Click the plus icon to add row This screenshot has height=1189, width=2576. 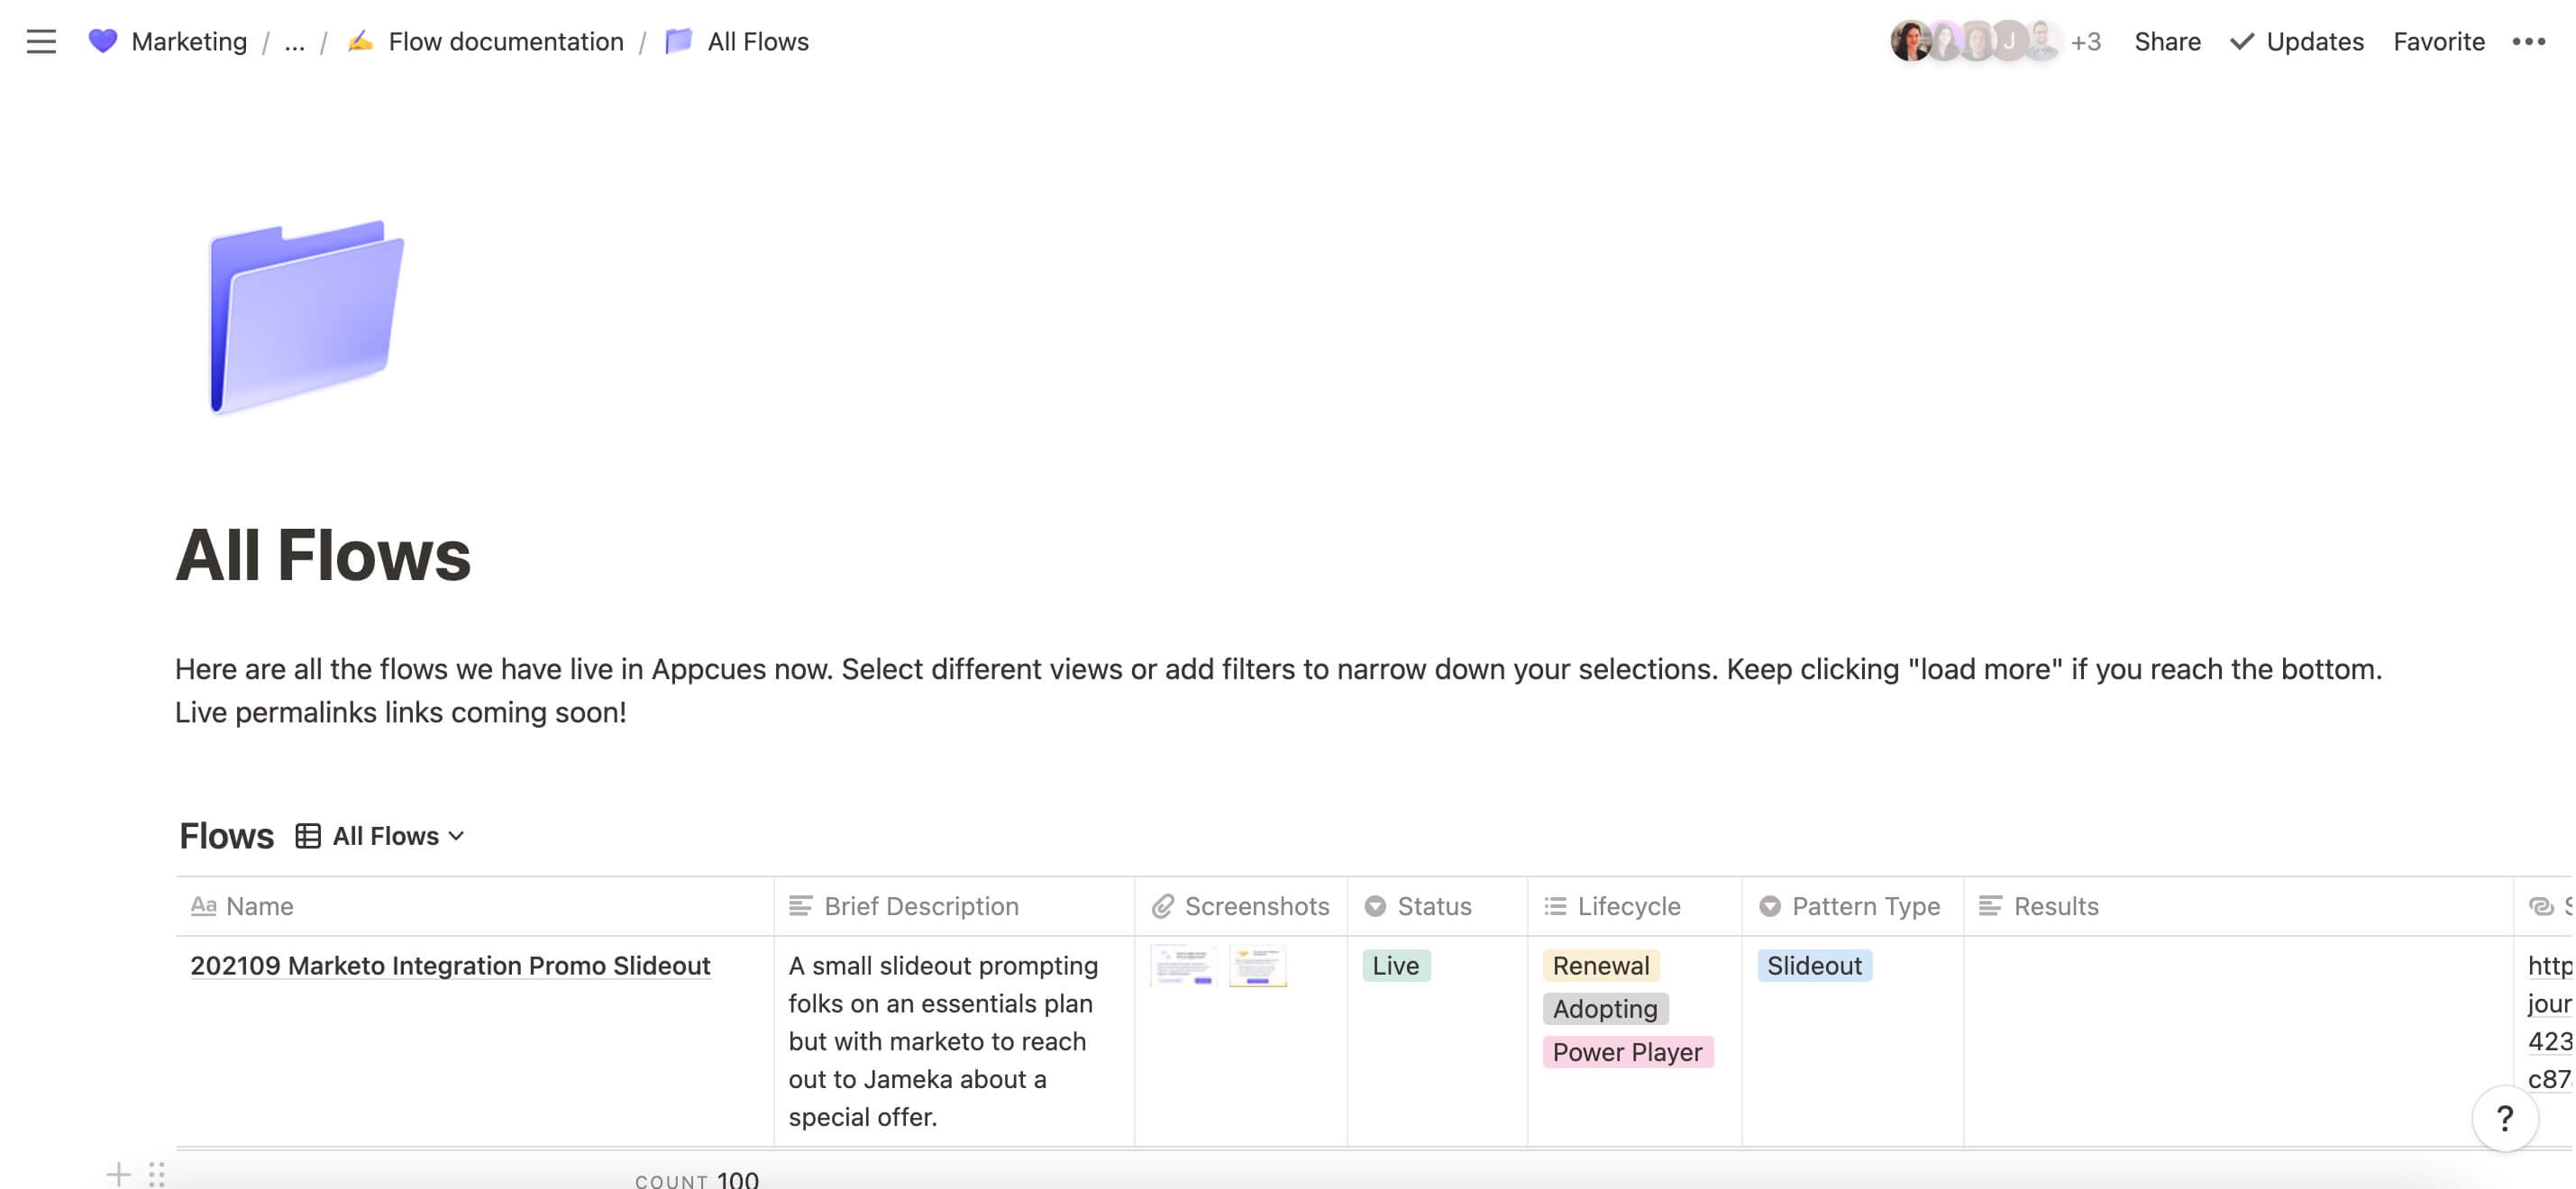click(118, 1174)
